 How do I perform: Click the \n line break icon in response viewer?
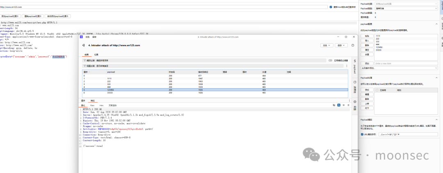pyautogui.click(x=344, y=105)
